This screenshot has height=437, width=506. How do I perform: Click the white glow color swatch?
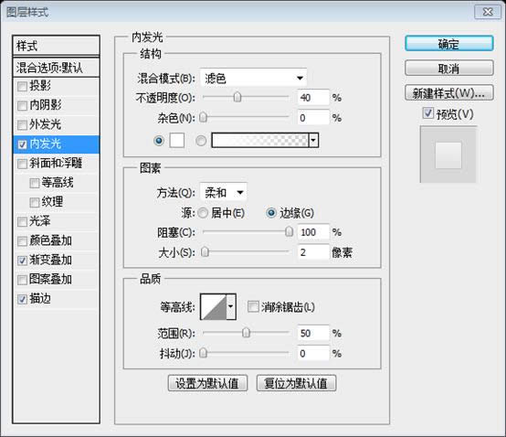click(x=177, y=141)
